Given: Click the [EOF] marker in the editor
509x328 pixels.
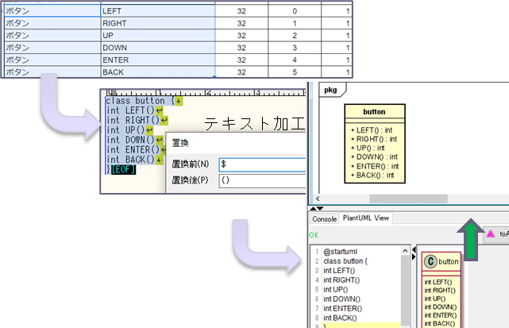Looking at the screenshot, I should (x=124, y=169).
